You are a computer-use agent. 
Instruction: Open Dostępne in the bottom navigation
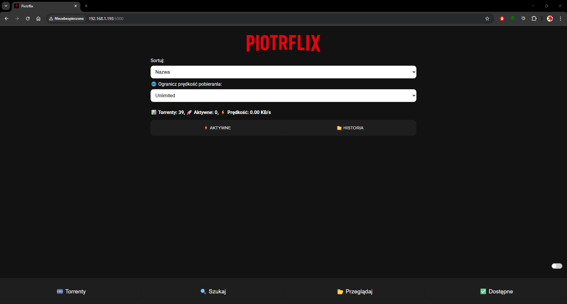(496, 291)
